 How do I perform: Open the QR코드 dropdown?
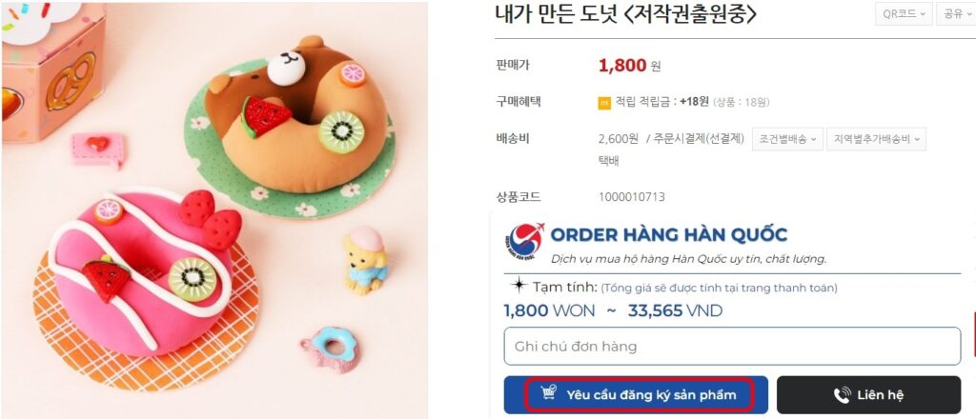[x=904, y=14]
